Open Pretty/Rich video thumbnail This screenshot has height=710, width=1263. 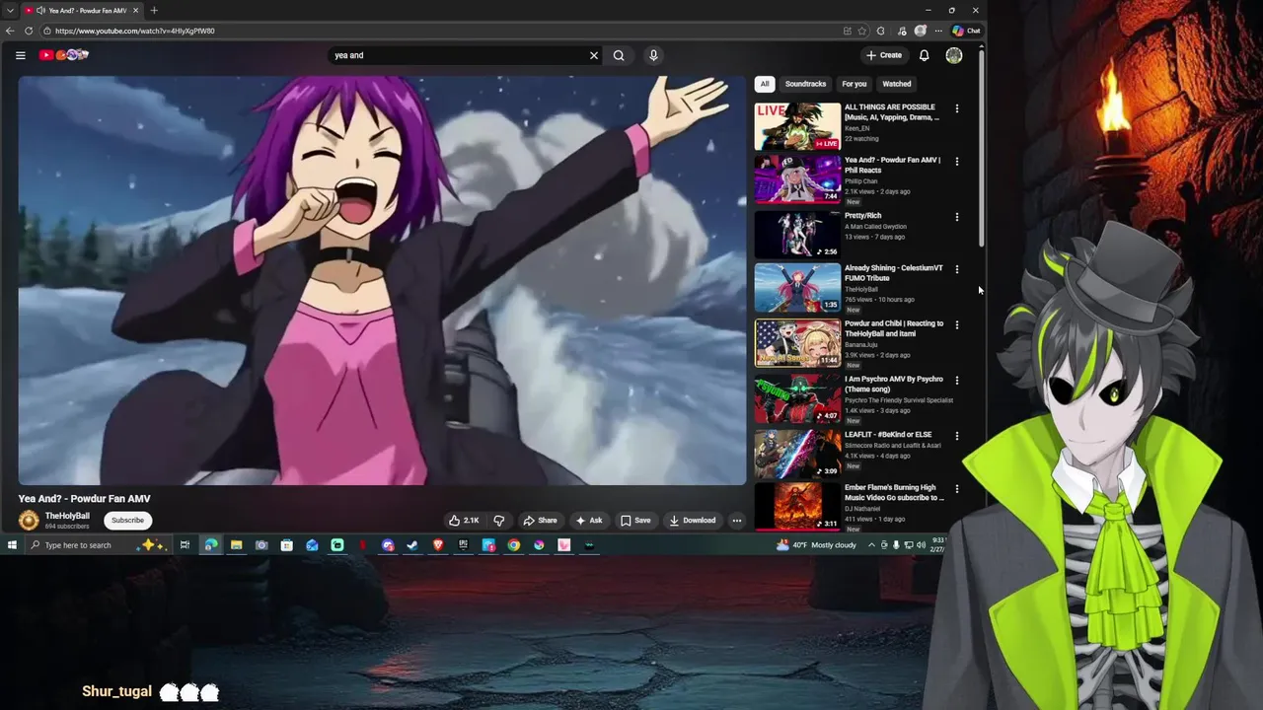click(797, 234)
